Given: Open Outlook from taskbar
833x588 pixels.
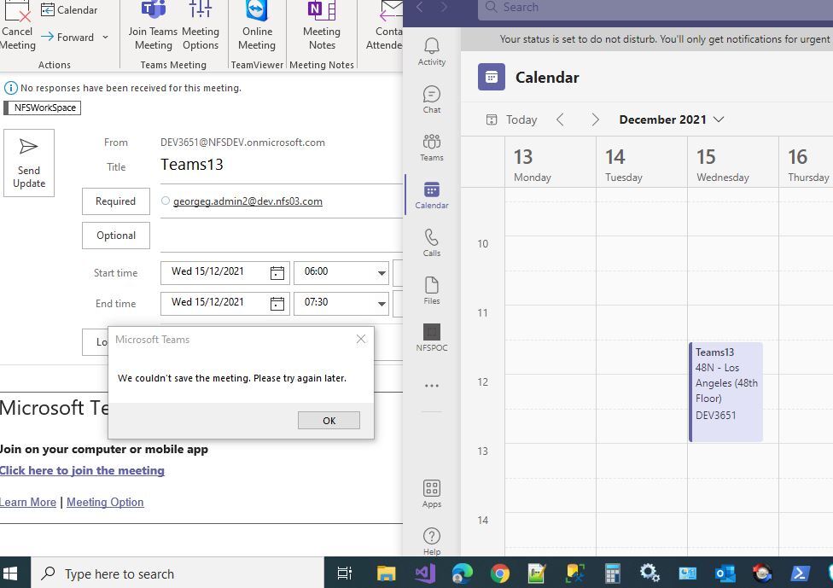Looking at the screenshot, I should coord(725,573).
